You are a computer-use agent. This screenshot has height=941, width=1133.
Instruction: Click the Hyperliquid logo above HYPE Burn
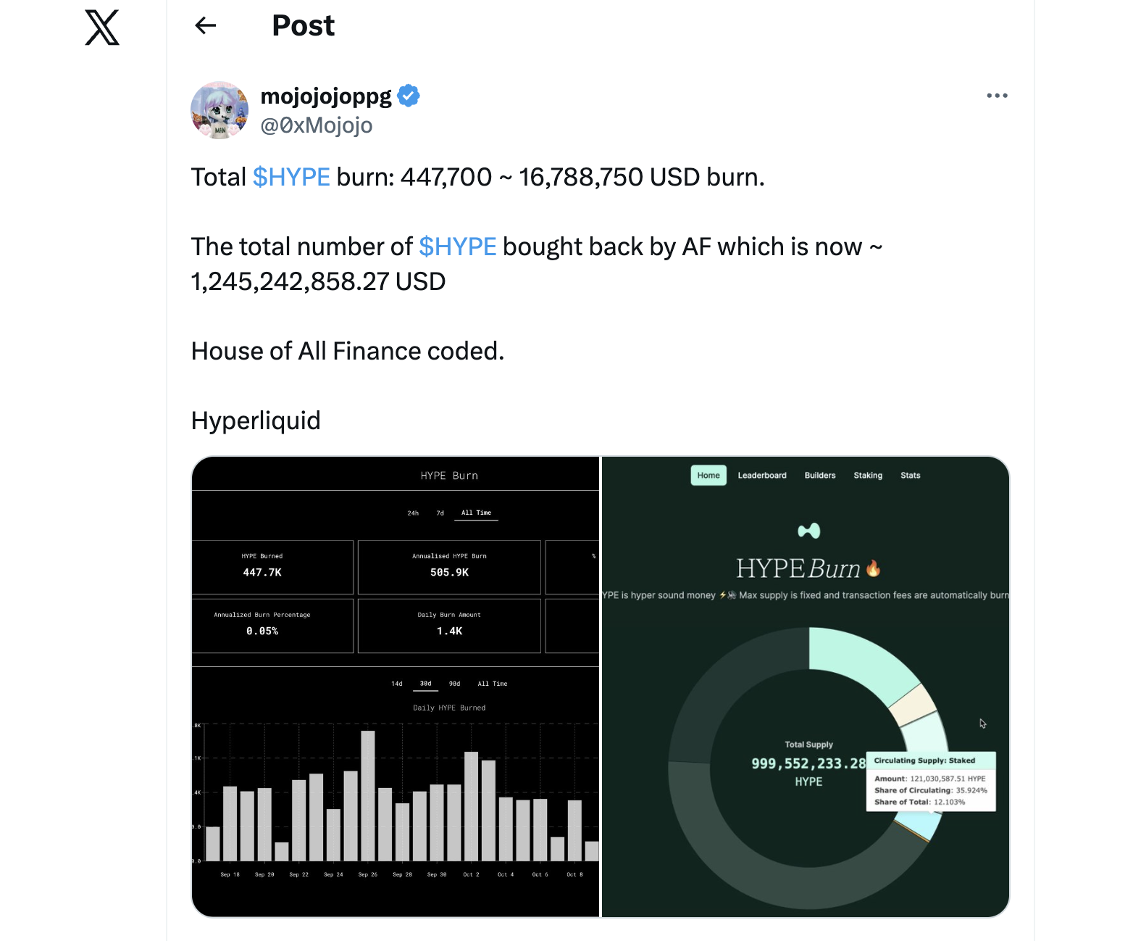tap(808, 531)
